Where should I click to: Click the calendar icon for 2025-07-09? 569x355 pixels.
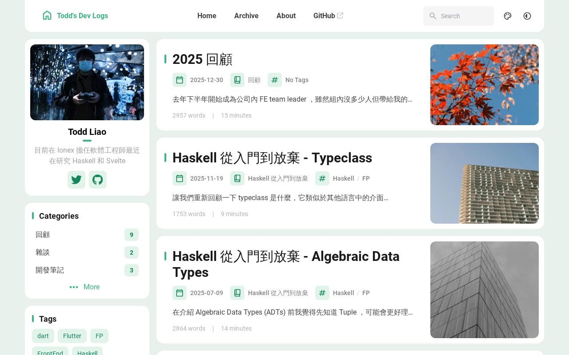[180, 293]
